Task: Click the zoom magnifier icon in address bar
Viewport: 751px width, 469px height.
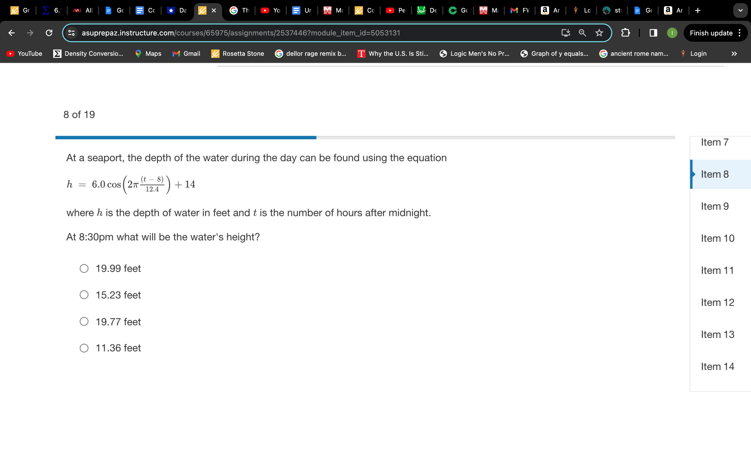Action: point(582,33)
